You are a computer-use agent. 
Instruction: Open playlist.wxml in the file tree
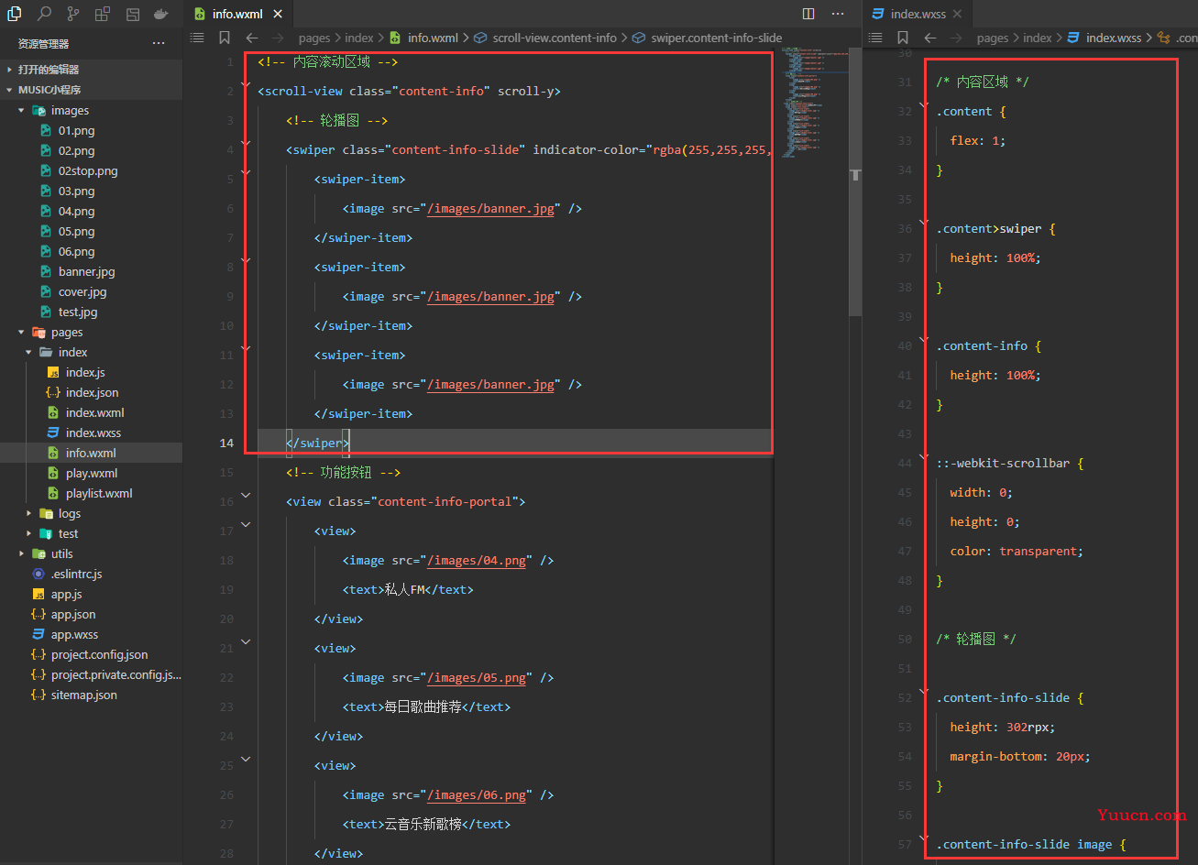click(99, 493)
